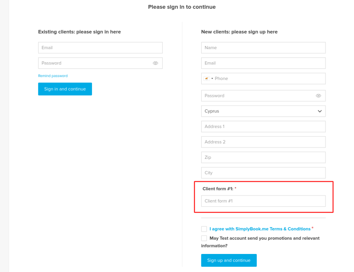Viewport: 354px width, 272px height.
Task: Open phone country flag selector
Action: 208,79
